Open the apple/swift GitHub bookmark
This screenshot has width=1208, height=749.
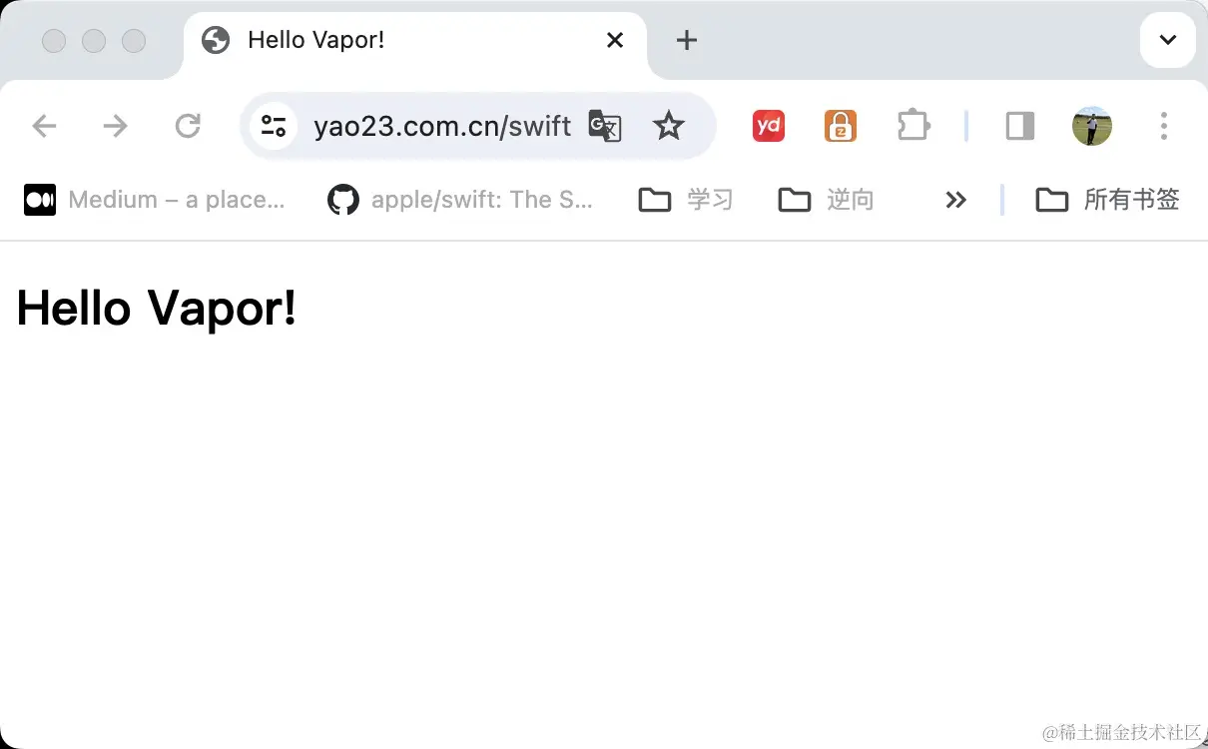pos(460,200)
